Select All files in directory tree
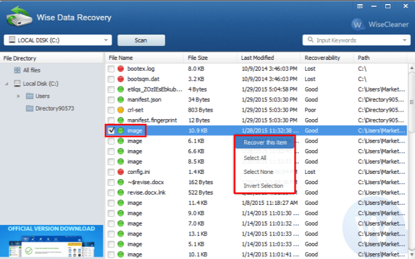 (x=32, y=70)
